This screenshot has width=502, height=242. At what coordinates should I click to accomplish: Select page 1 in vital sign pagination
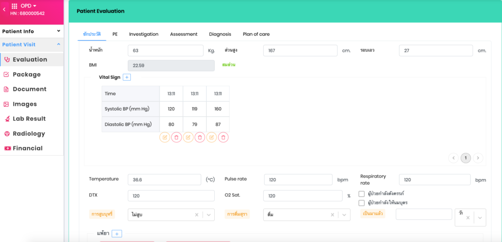[466, 158]
